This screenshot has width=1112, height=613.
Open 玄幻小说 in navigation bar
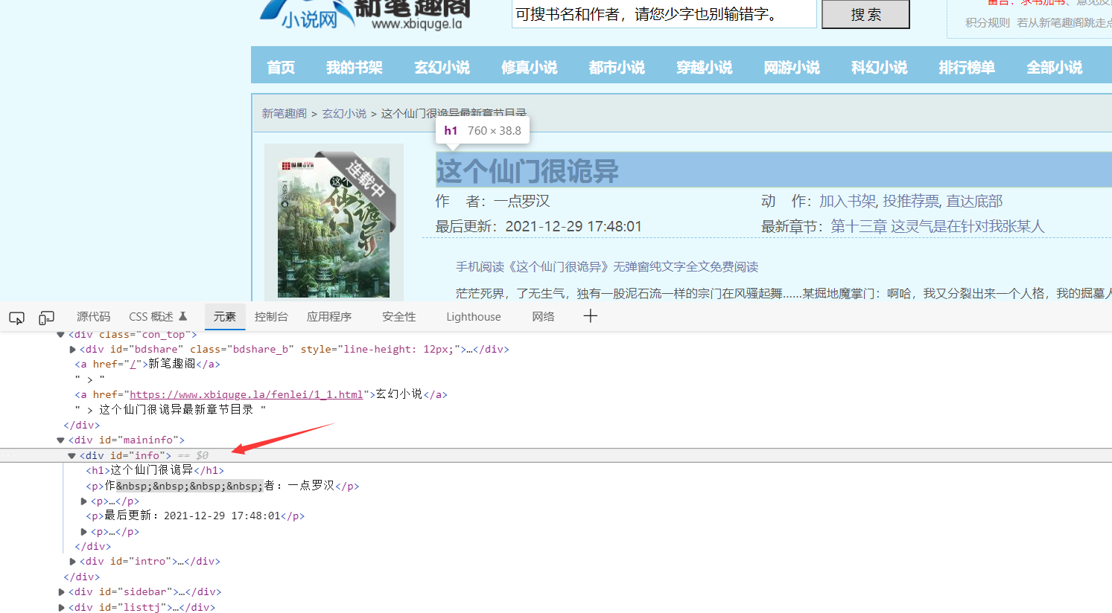442,68
